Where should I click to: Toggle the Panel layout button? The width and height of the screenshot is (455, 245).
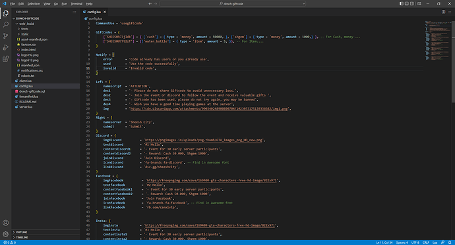407,4
